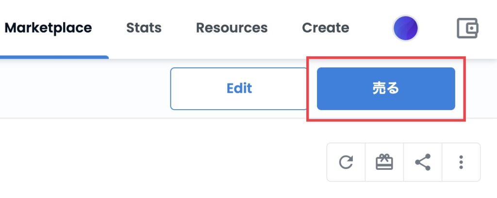Select the vertical ellipsis button
This screenshot has width=497, height=198.
(461, 162)
